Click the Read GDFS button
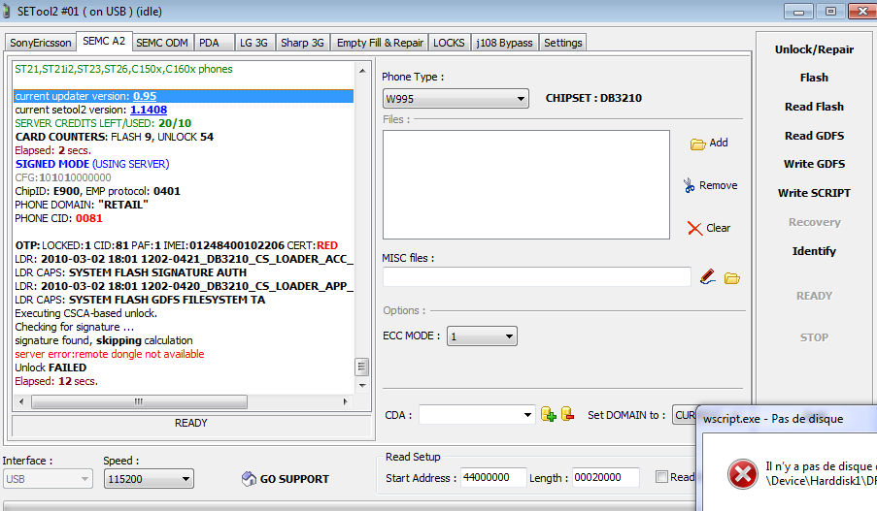This screenshot has width=877, height=511. (814, 136)
